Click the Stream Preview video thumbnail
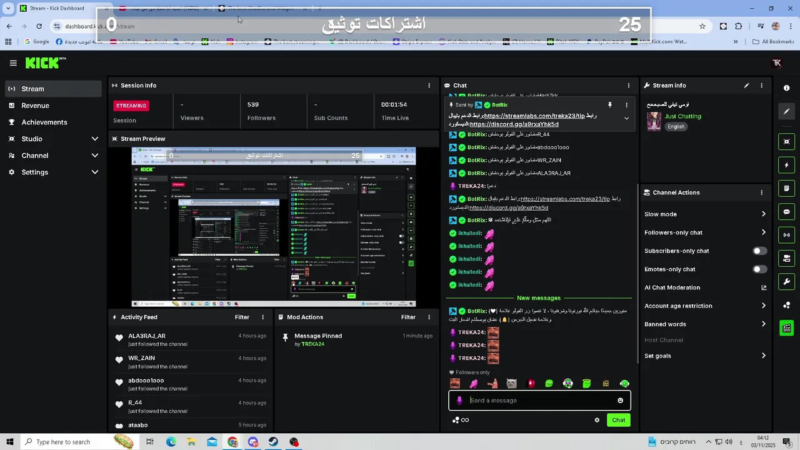 (274, 227)
